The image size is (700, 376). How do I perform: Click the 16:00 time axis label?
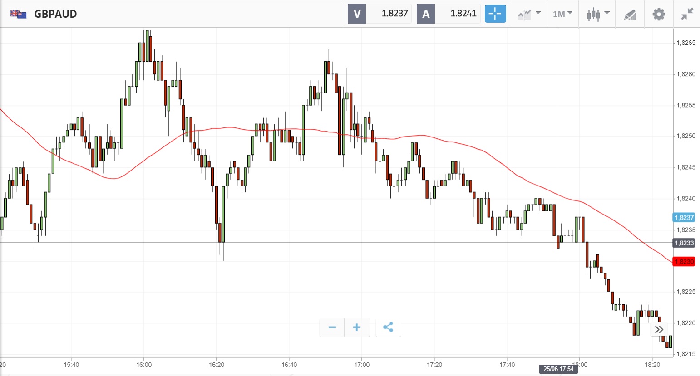pos(144,365)
